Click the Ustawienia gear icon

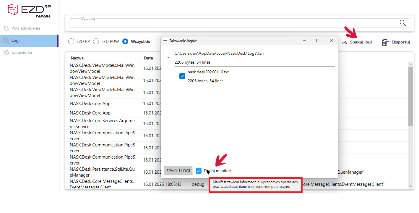coord(6,52)
